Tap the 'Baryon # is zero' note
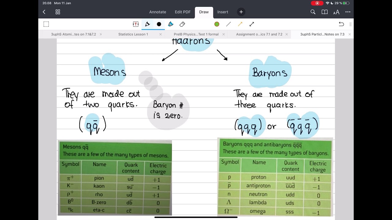Viewport: 392px width, 220px height. click(168, 110)
